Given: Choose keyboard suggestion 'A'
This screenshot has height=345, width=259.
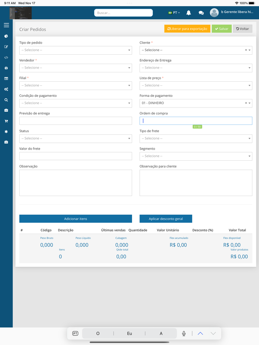Looking at the screenshot, I should click(x=161, y=334).
